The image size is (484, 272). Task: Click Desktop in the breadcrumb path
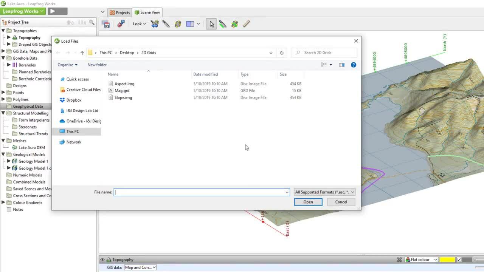point(127,53)
